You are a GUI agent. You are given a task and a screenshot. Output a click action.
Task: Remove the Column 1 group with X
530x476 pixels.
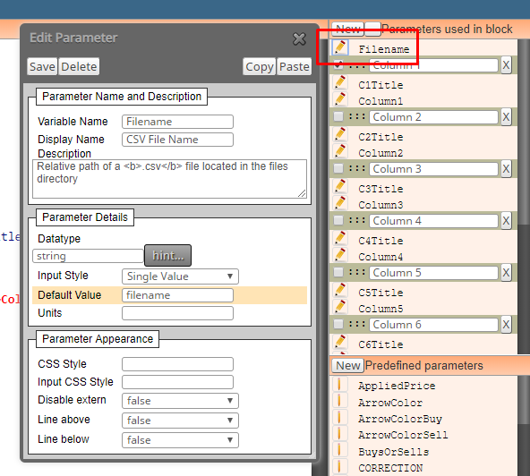pos(506,65)
